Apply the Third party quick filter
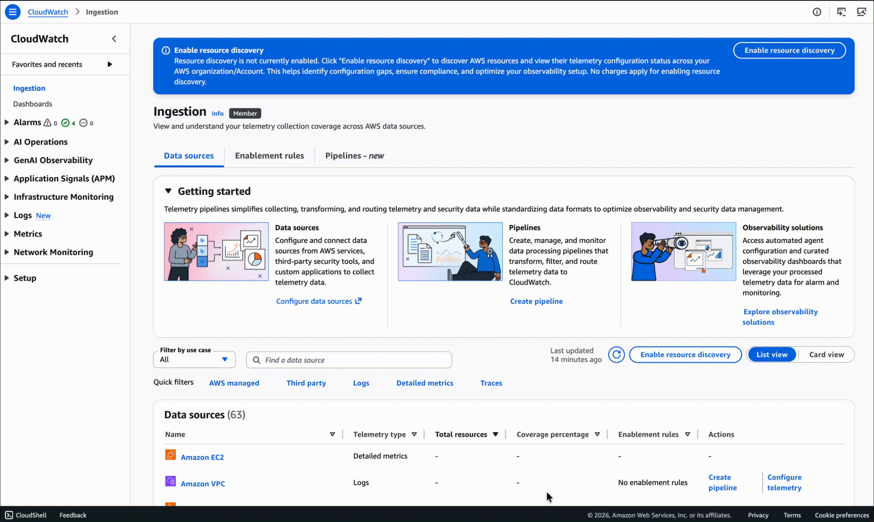 point(306,383)
